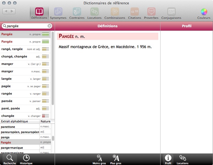Open the Synonymes dictionary

[x=58, y=13]
